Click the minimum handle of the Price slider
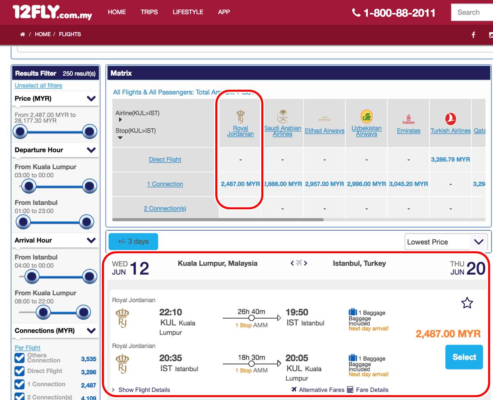The image size is (493, 400). point(20,132)
